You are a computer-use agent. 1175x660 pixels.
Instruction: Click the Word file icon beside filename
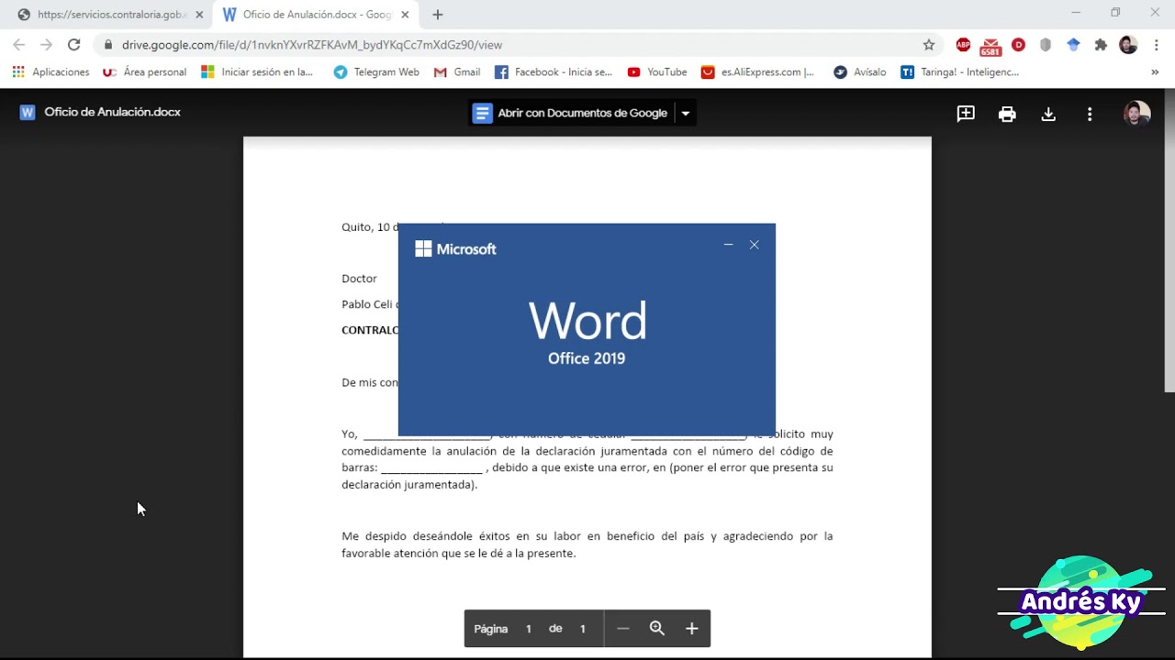pos(28,113)
